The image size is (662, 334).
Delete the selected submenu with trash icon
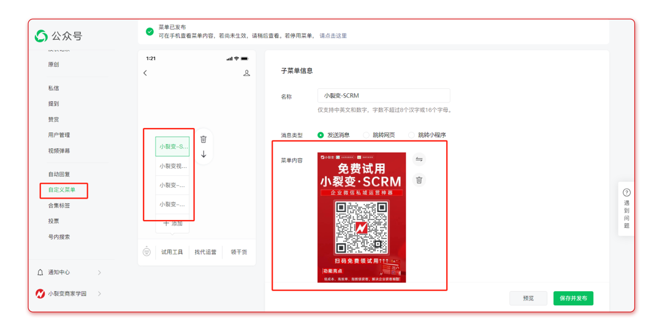(x=204, y=139)
